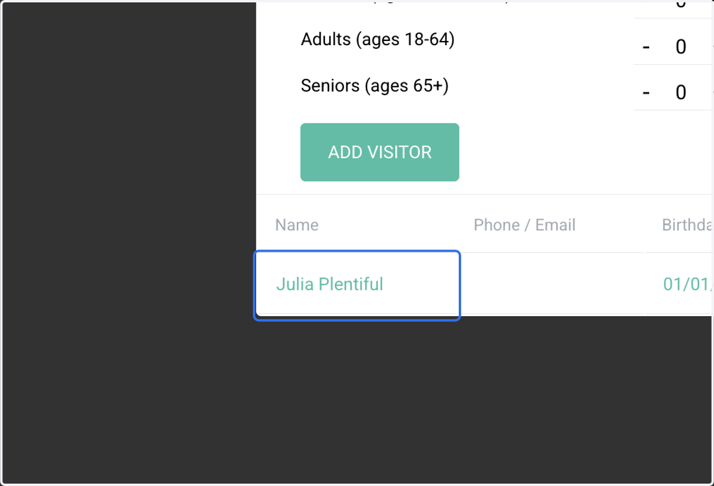Select the partially visible top row count
The image size is (714, 486).
[x=681, y=5]
